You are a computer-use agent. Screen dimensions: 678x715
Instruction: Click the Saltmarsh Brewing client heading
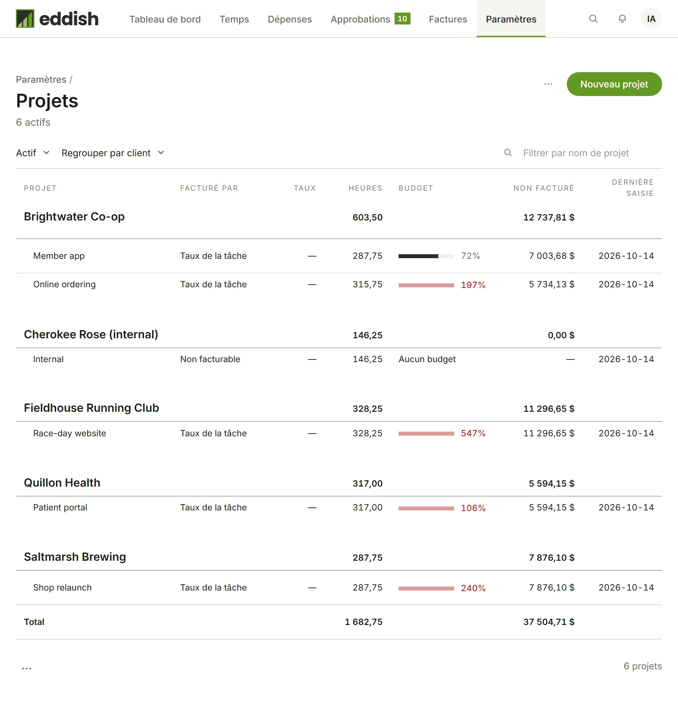(x=75, y=557)
